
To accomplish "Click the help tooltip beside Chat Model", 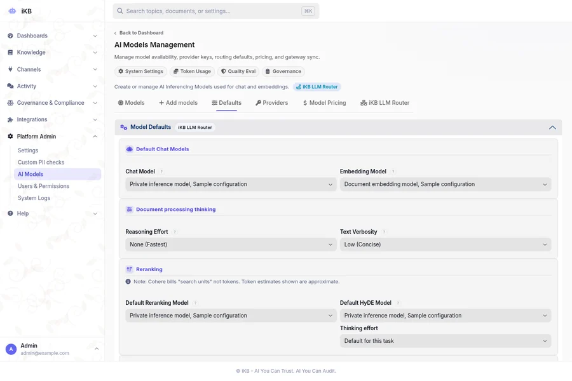I will 161,171.
